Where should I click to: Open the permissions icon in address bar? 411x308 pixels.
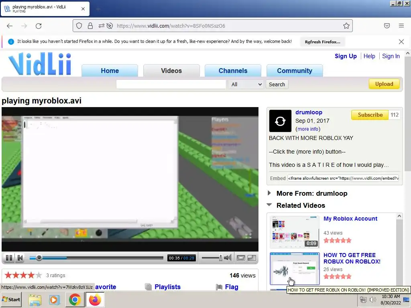[x=102, y=26]
